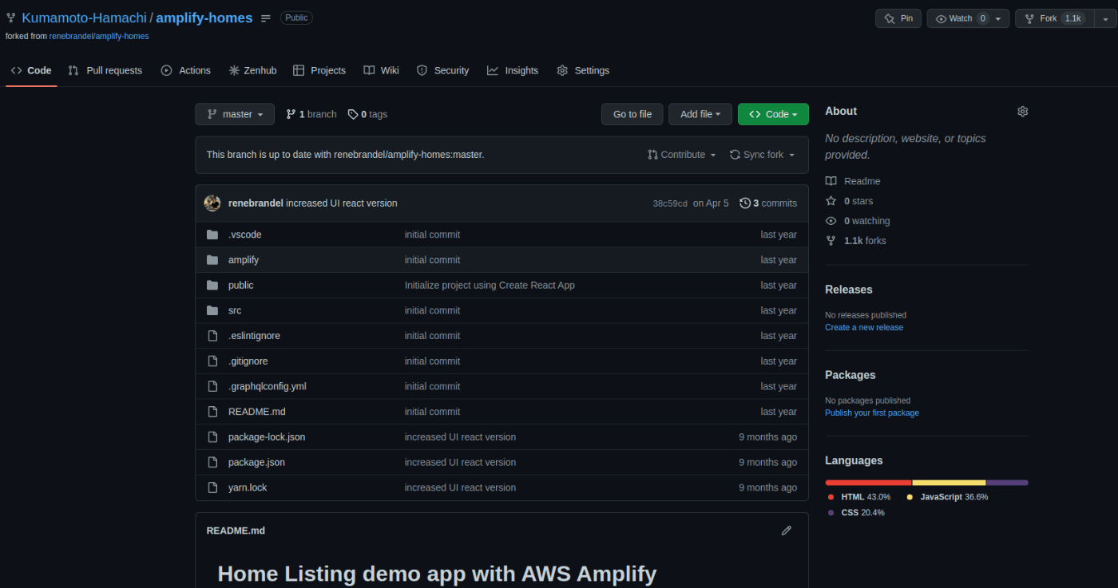1118x588 pixels.
Task: Click the star icon next to 0 stars
Action: [831, 201]
